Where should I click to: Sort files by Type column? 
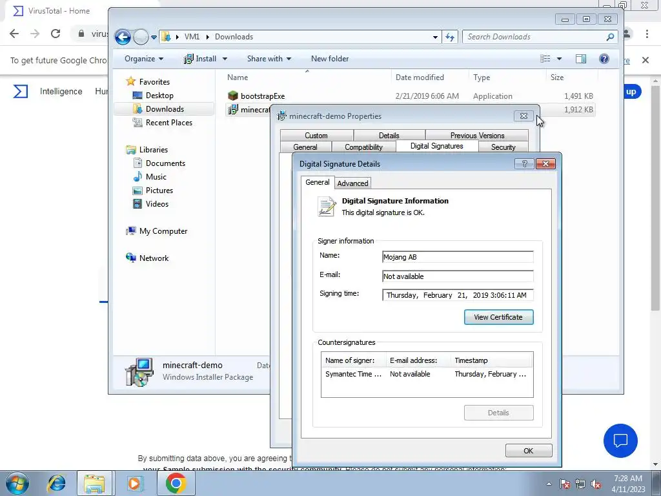482,77
